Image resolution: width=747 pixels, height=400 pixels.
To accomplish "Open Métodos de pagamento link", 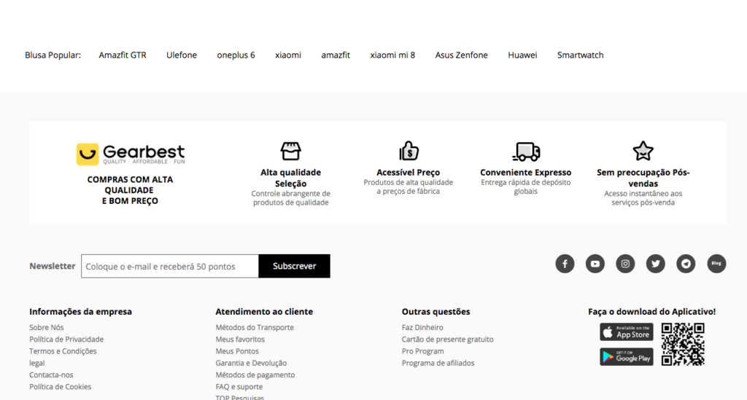I will [255, 374].
